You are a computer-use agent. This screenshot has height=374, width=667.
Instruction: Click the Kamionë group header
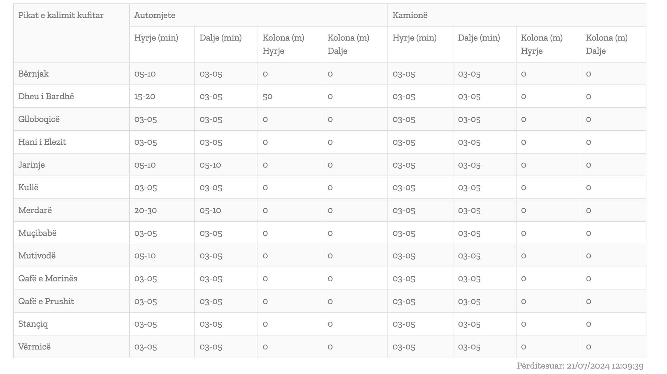pos(410,15)
